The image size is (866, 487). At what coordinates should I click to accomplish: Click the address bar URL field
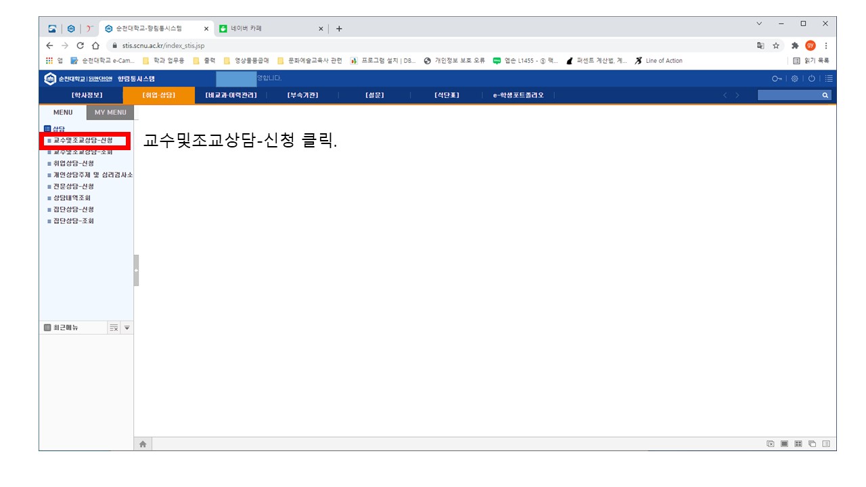coord(433,45)
